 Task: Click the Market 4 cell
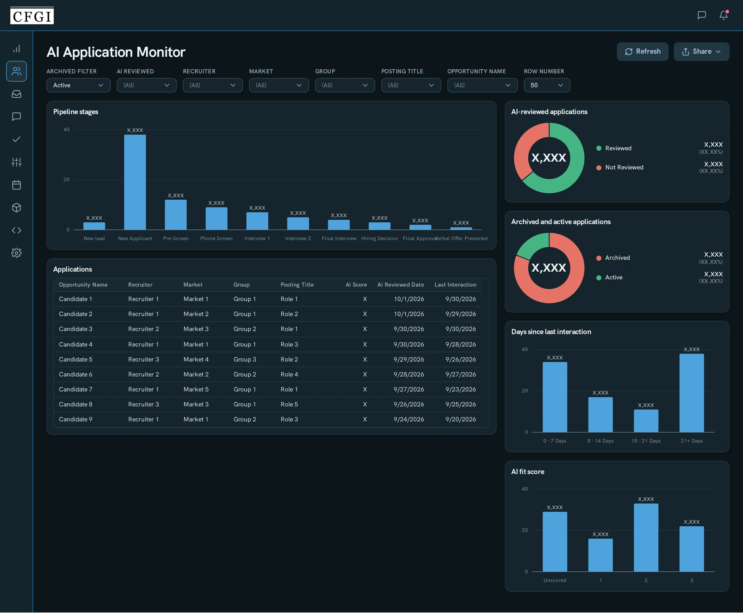click(x=196, y=359)
